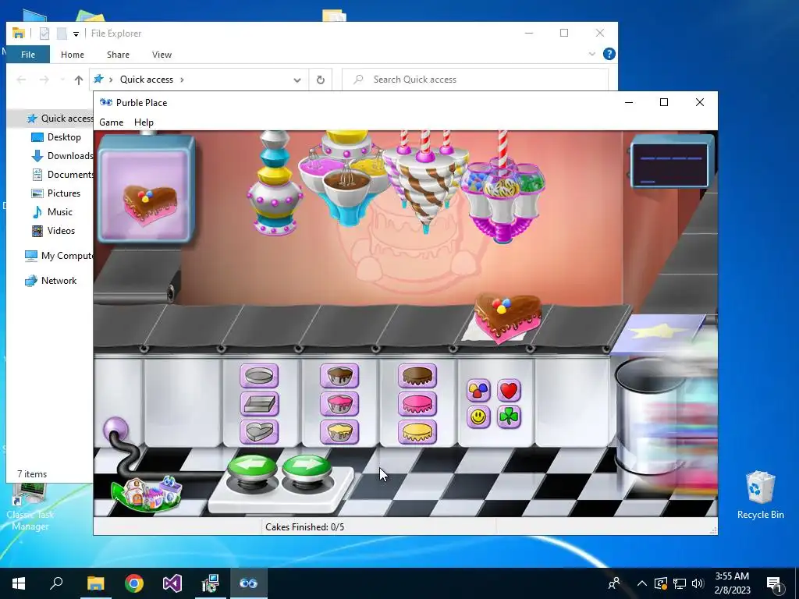Select the square cake pan shape
The image size is (799, 599).
(259, 404)
